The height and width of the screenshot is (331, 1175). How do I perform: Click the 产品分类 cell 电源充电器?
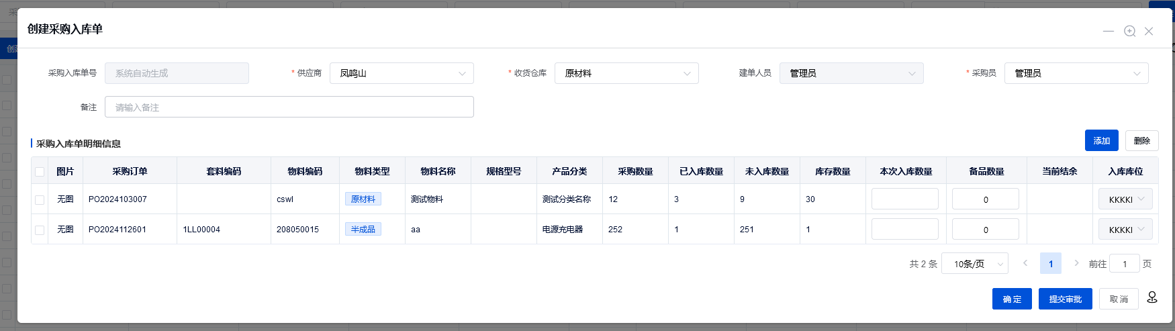[x=563, y=230]
